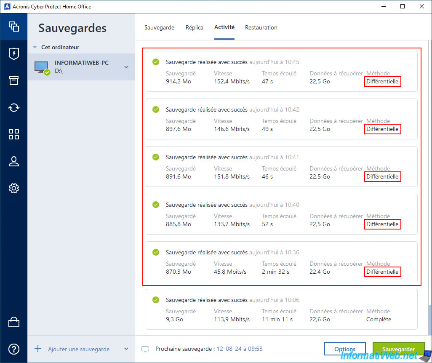Click Différentielle method of 10:45 backup
The height and width of the screenshot is (363, 432).
pos(382,82)
